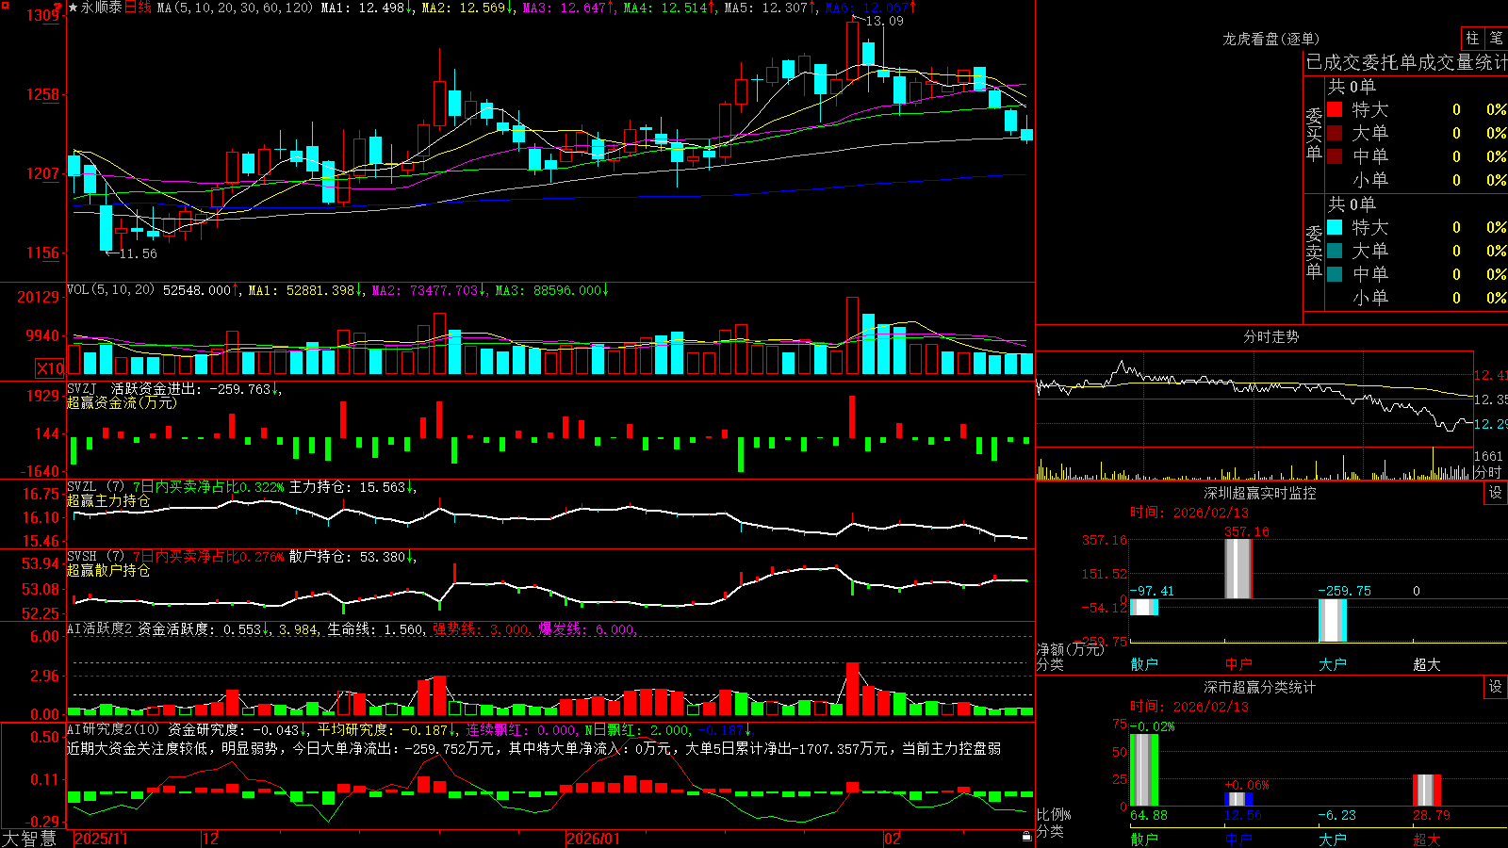Click the 2026/01 time axis marker
Image resolution: width=1508 pixels, height=848 pixels.
coord(593,839)
